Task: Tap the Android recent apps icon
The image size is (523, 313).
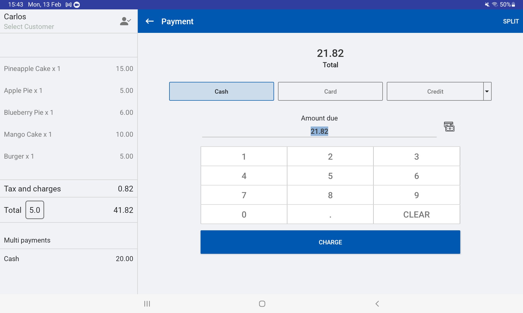Action: pos(147,304)
